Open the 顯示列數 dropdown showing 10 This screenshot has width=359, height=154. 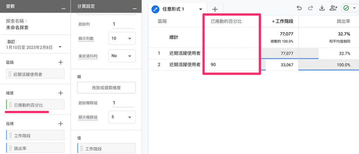coord(122,38)
